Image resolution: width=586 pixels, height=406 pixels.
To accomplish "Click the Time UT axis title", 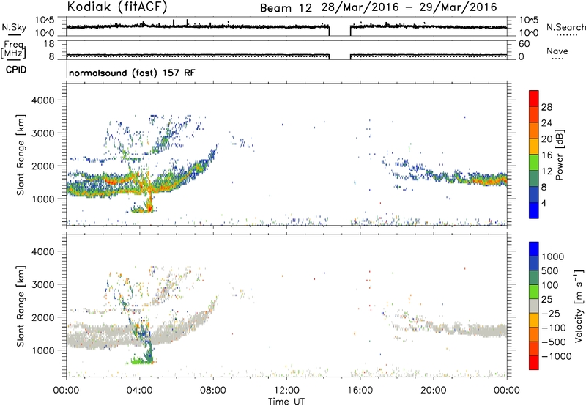I will coord(286,402).
